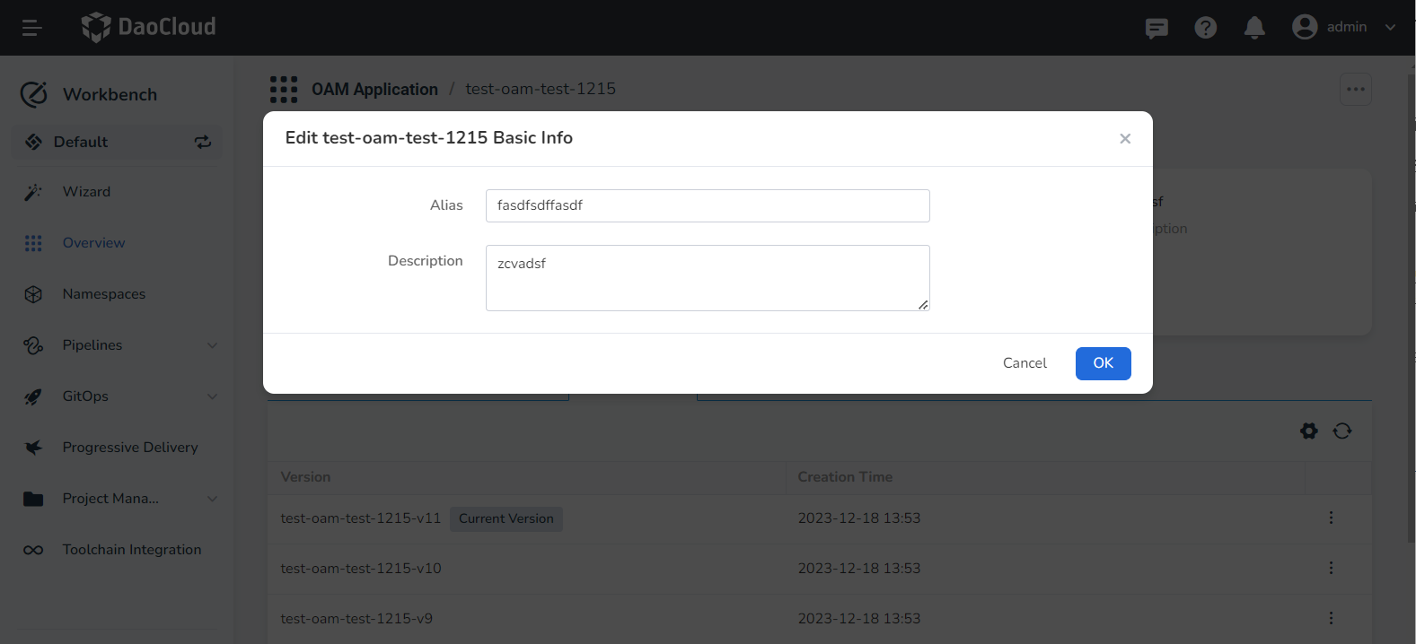Click the hamburger menu icon
Screen dimensions: 1416x644
pos(32,28)
